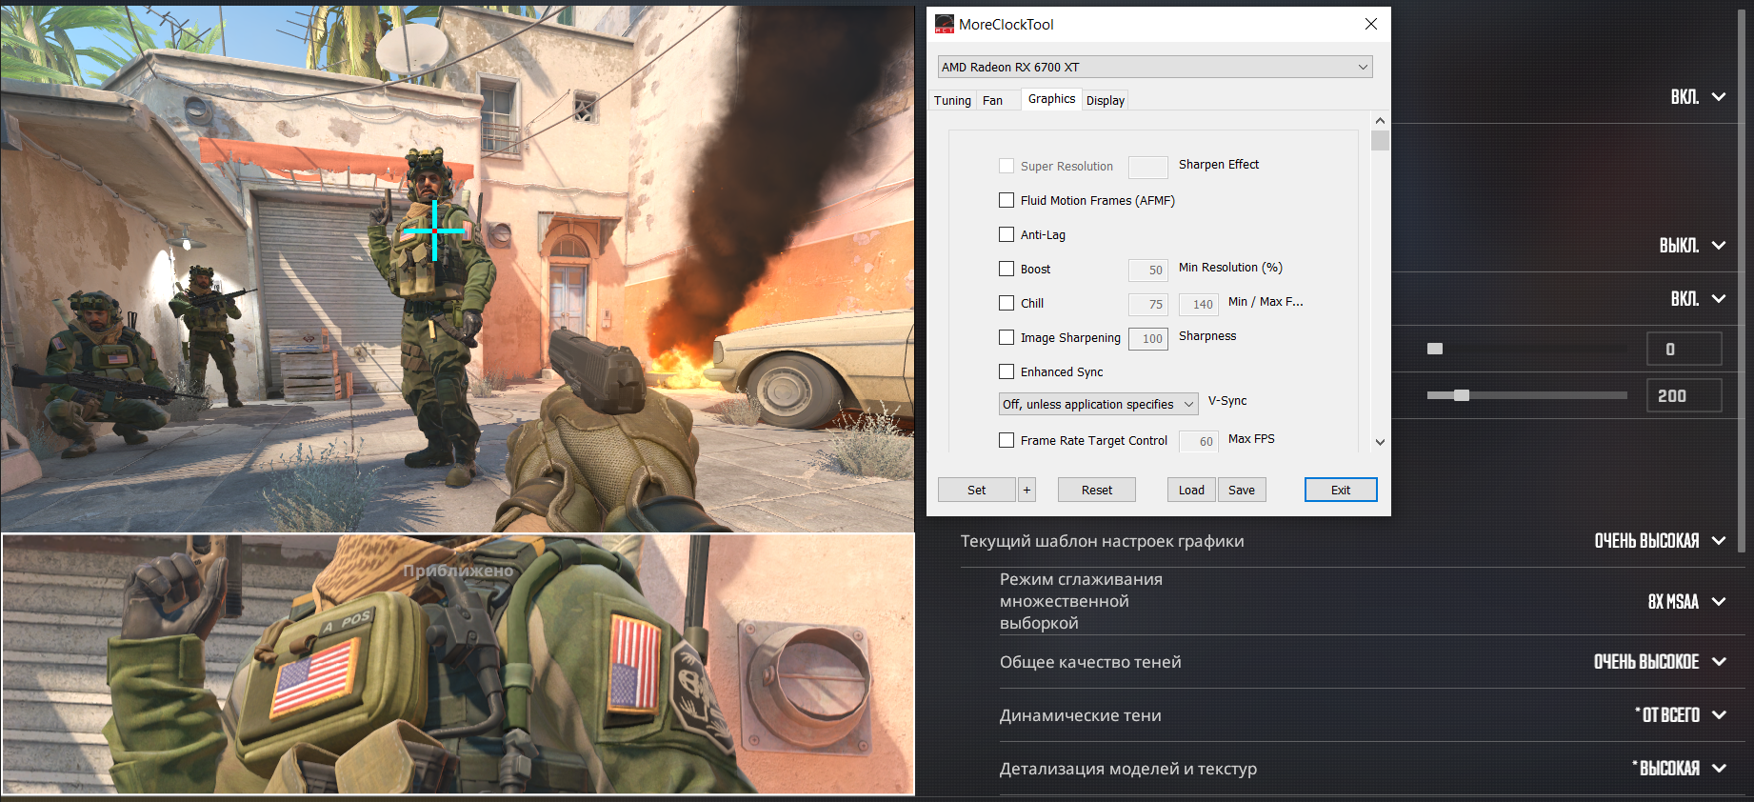Open the V-Sync mode dropdown

(1099, 404)
